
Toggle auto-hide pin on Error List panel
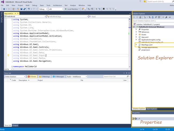click(127, 73)
